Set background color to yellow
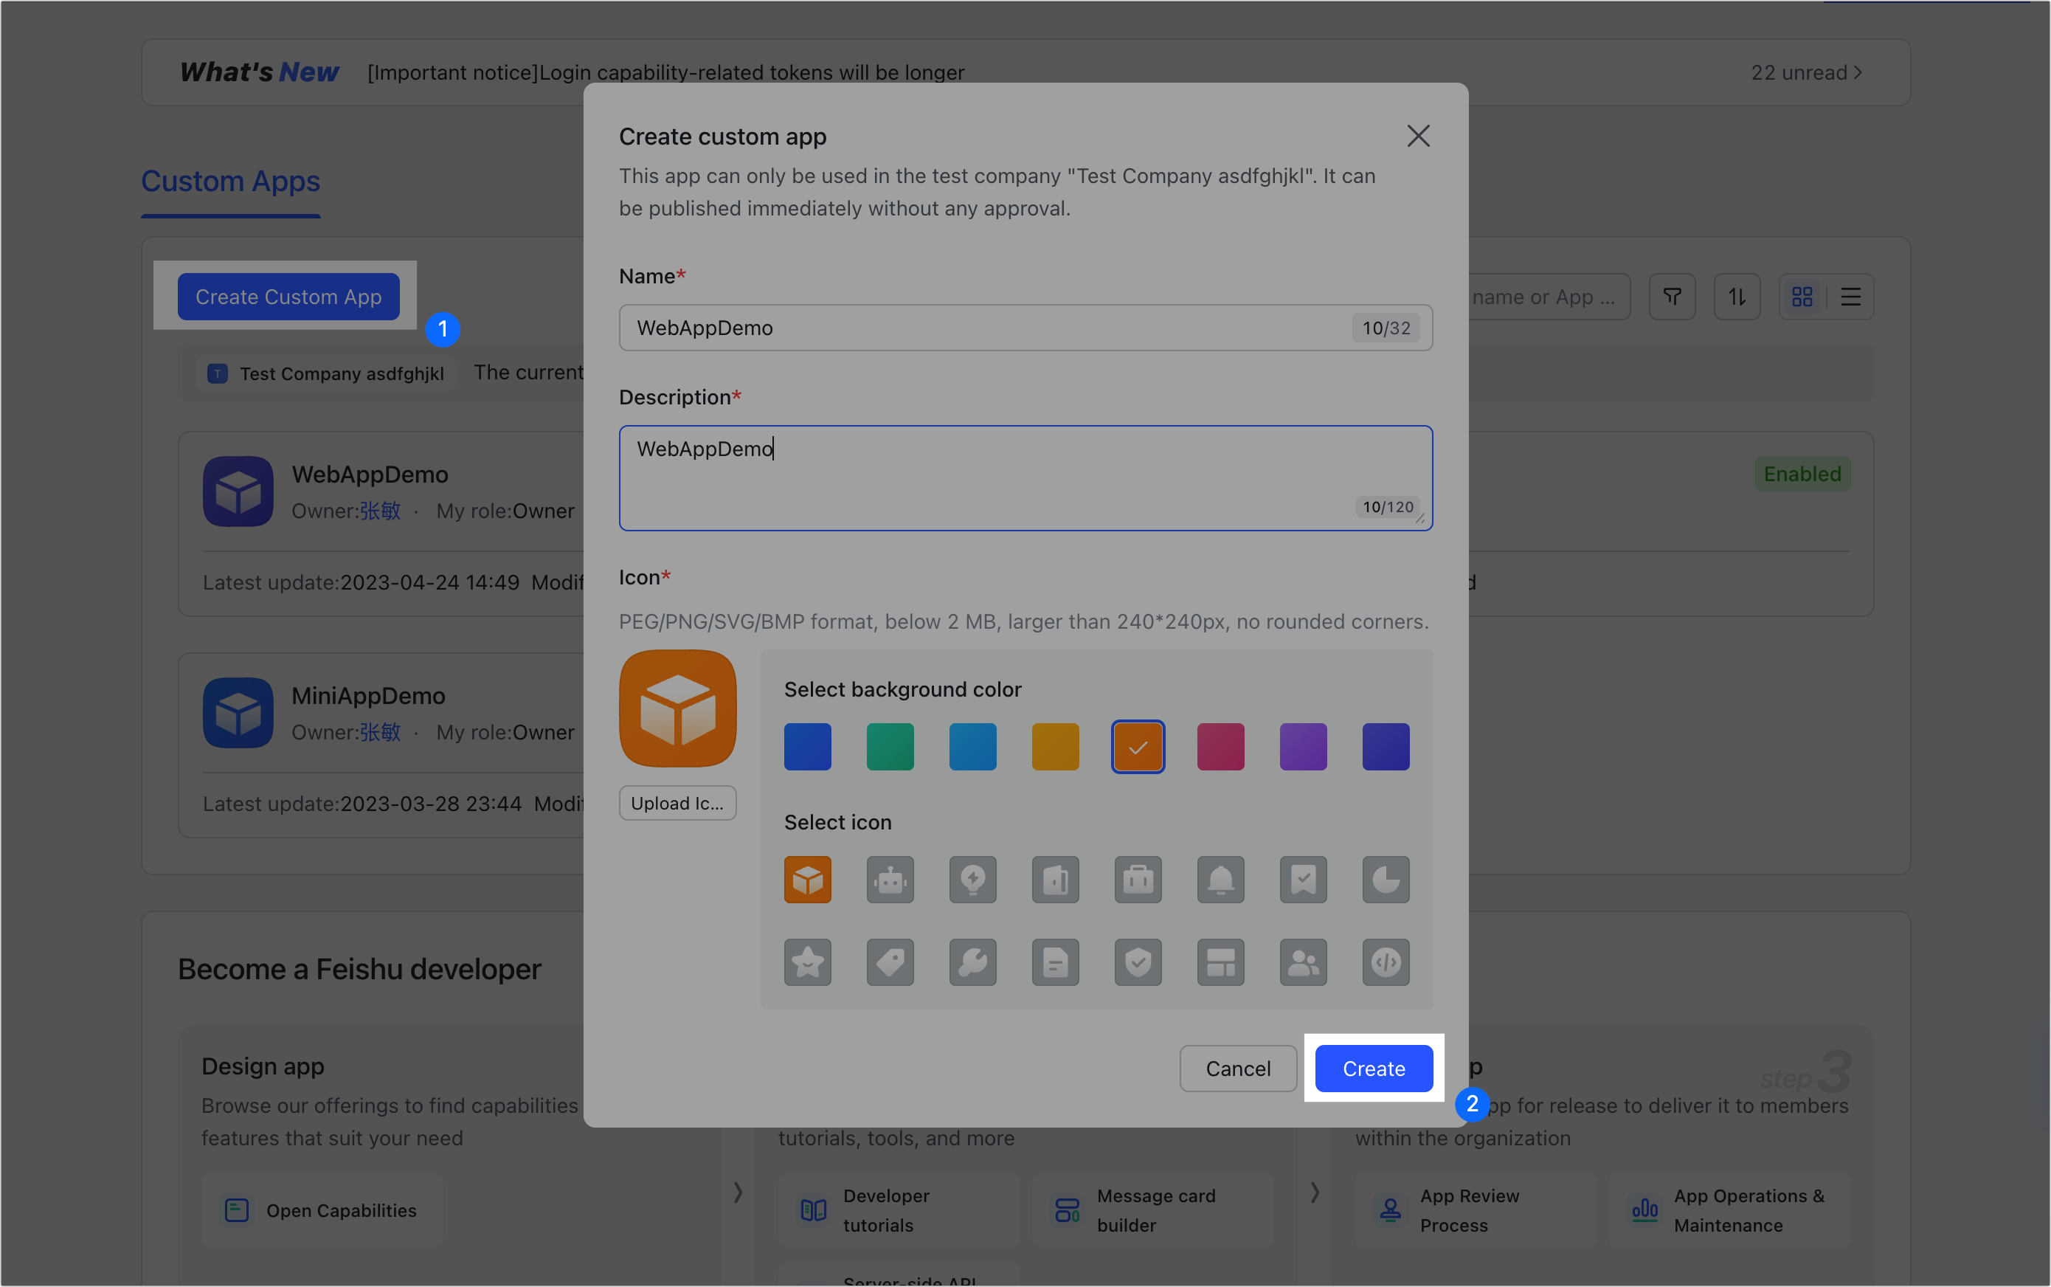Viewport: 2051px width, 1287px height. [1055, 747]
